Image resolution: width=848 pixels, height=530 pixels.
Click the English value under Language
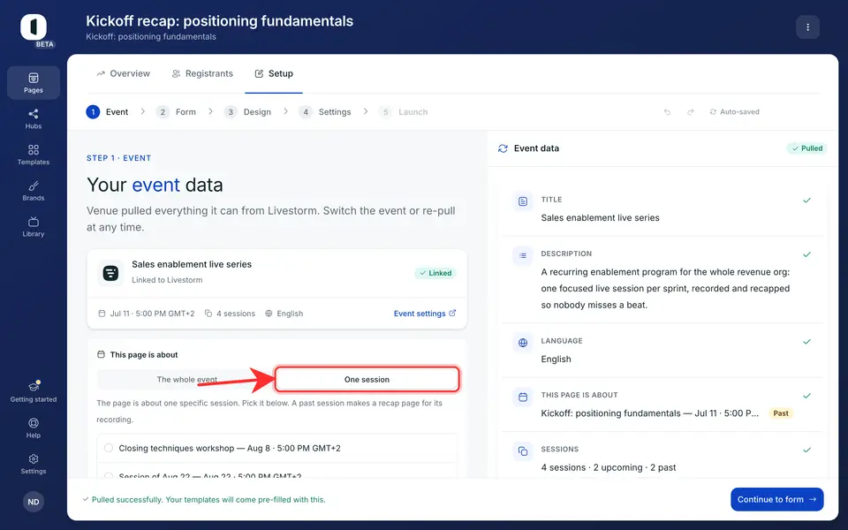coord(556,360)
